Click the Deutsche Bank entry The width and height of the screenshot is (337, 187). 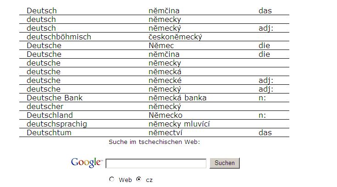55,98
